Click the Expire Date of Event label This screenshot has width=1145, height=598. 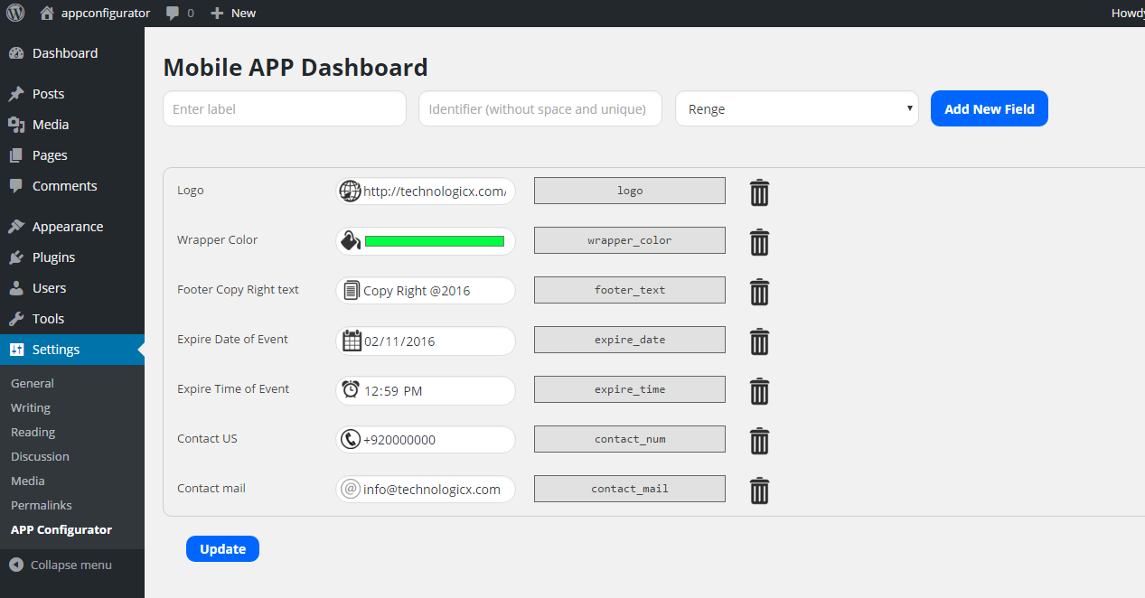point(232,340)
